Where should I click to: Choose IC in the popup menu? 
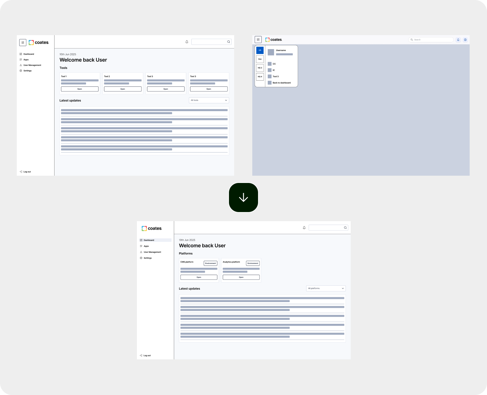[271, 70]
